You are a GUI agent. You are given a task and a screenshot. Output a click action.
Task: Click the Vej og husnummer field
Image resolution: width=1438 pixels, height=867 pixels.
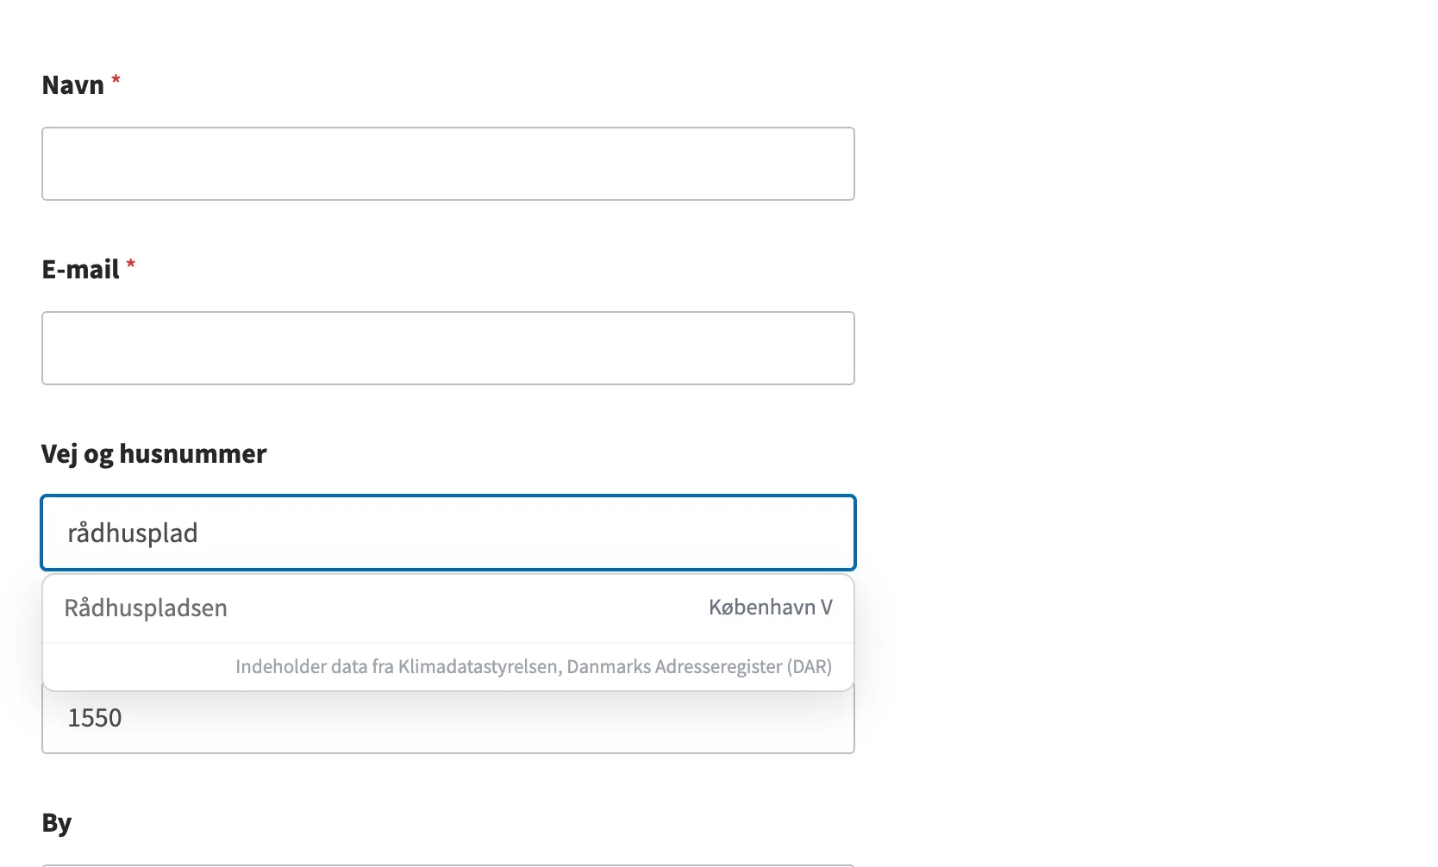448,533
